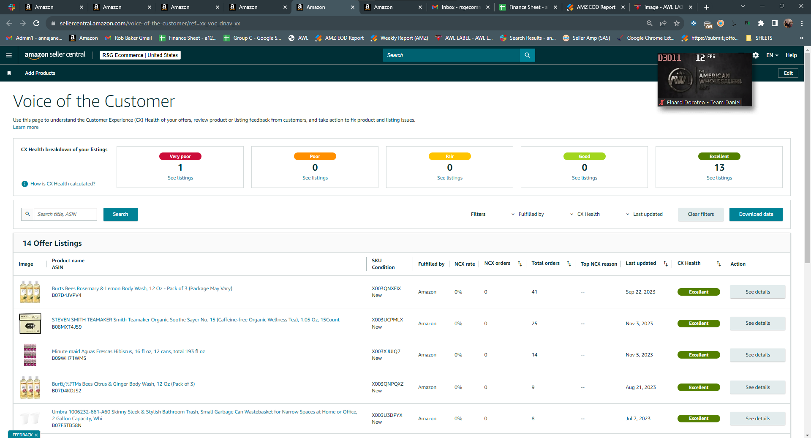Go back to the previous page in Chrome
The height and width of the screenshot is (438, 811).
point(9,23)
